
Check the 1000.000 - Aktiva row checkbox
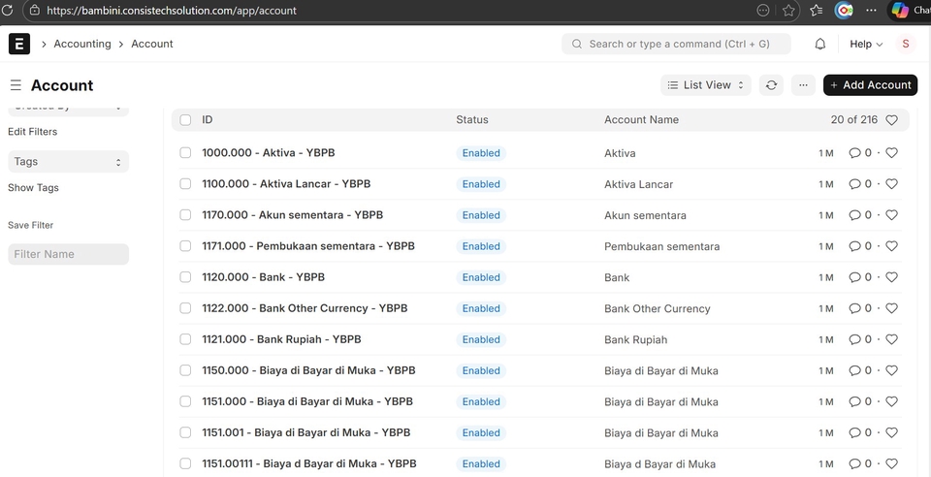pyautogui.click(x=185, y=153)
